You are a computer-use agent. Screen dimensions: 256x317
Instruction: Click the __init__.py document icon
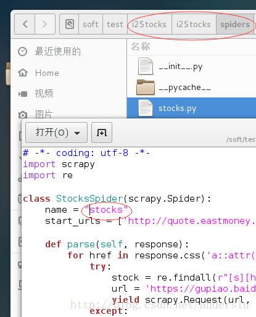click(x=146, y=66)
